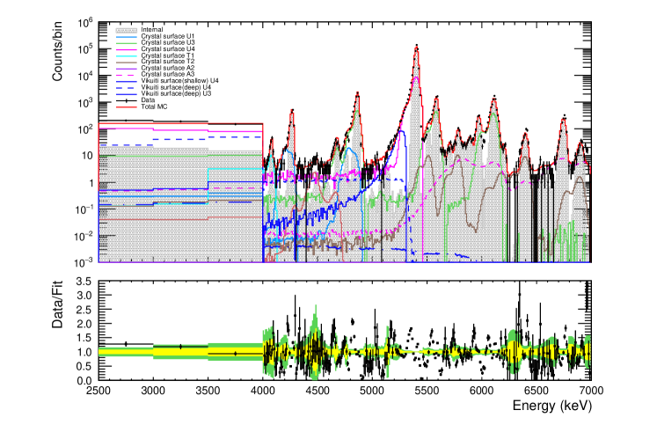
Task: Click the 'Internal' legend label
Action: pos(152,30)
